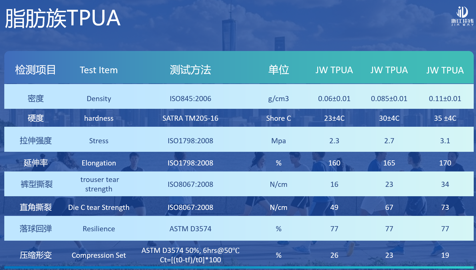Click the 硬度 row label
Viewport: 476px width, 270px height.
pyautogui.click(x=36, y=118)
